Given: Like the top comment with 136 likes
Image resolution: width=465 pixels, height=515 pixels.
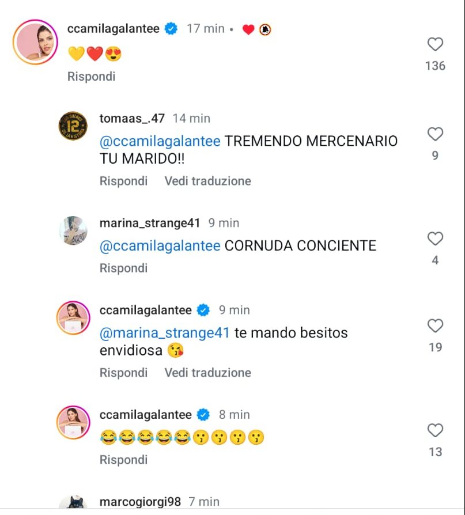Looking at the screenshot, I should 435,45.
